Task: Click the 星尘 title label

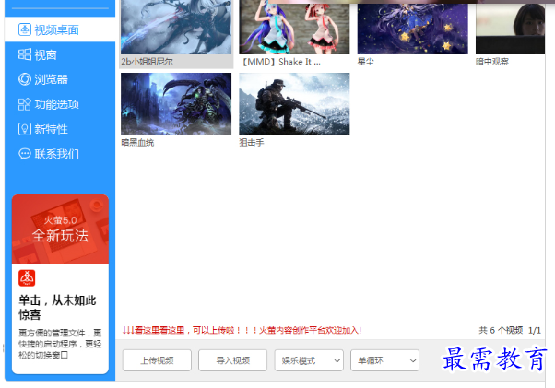Action: pyautogui.click(x=366, y=62)
